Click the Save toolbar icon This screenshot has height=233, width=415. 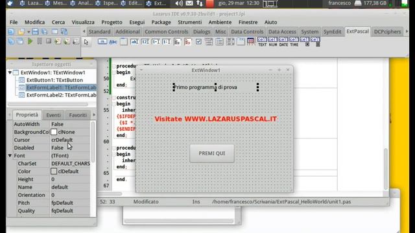pos(35,32)
